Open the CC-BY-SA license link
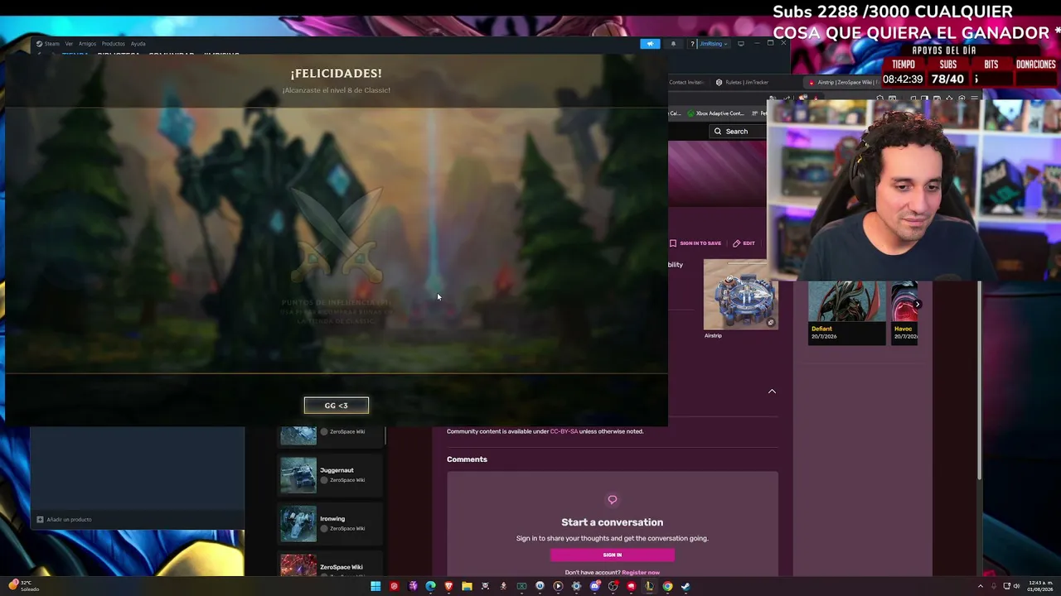The image size is (1061, 596). point(564,431)
